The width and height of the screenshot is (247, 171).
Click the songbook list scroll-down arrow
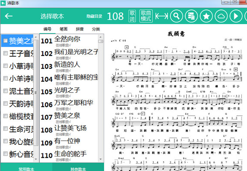tap(36, 159)
